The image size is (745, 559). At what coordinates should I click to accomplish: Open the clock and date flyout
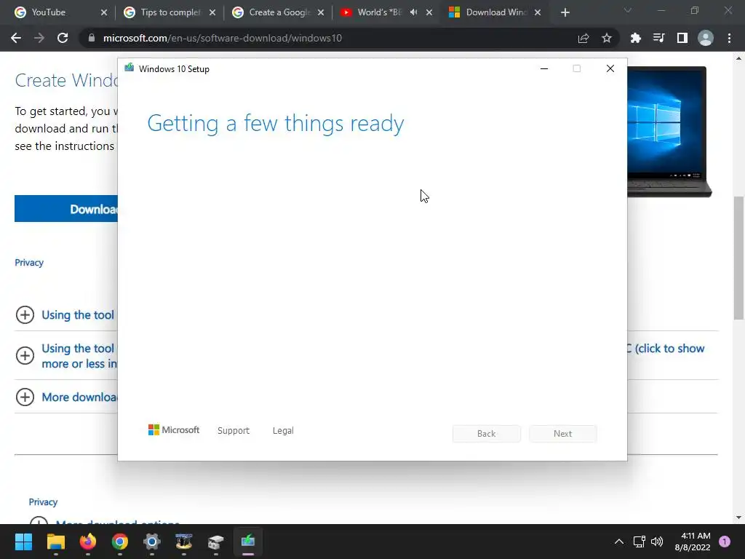click(x=693, y=542)
